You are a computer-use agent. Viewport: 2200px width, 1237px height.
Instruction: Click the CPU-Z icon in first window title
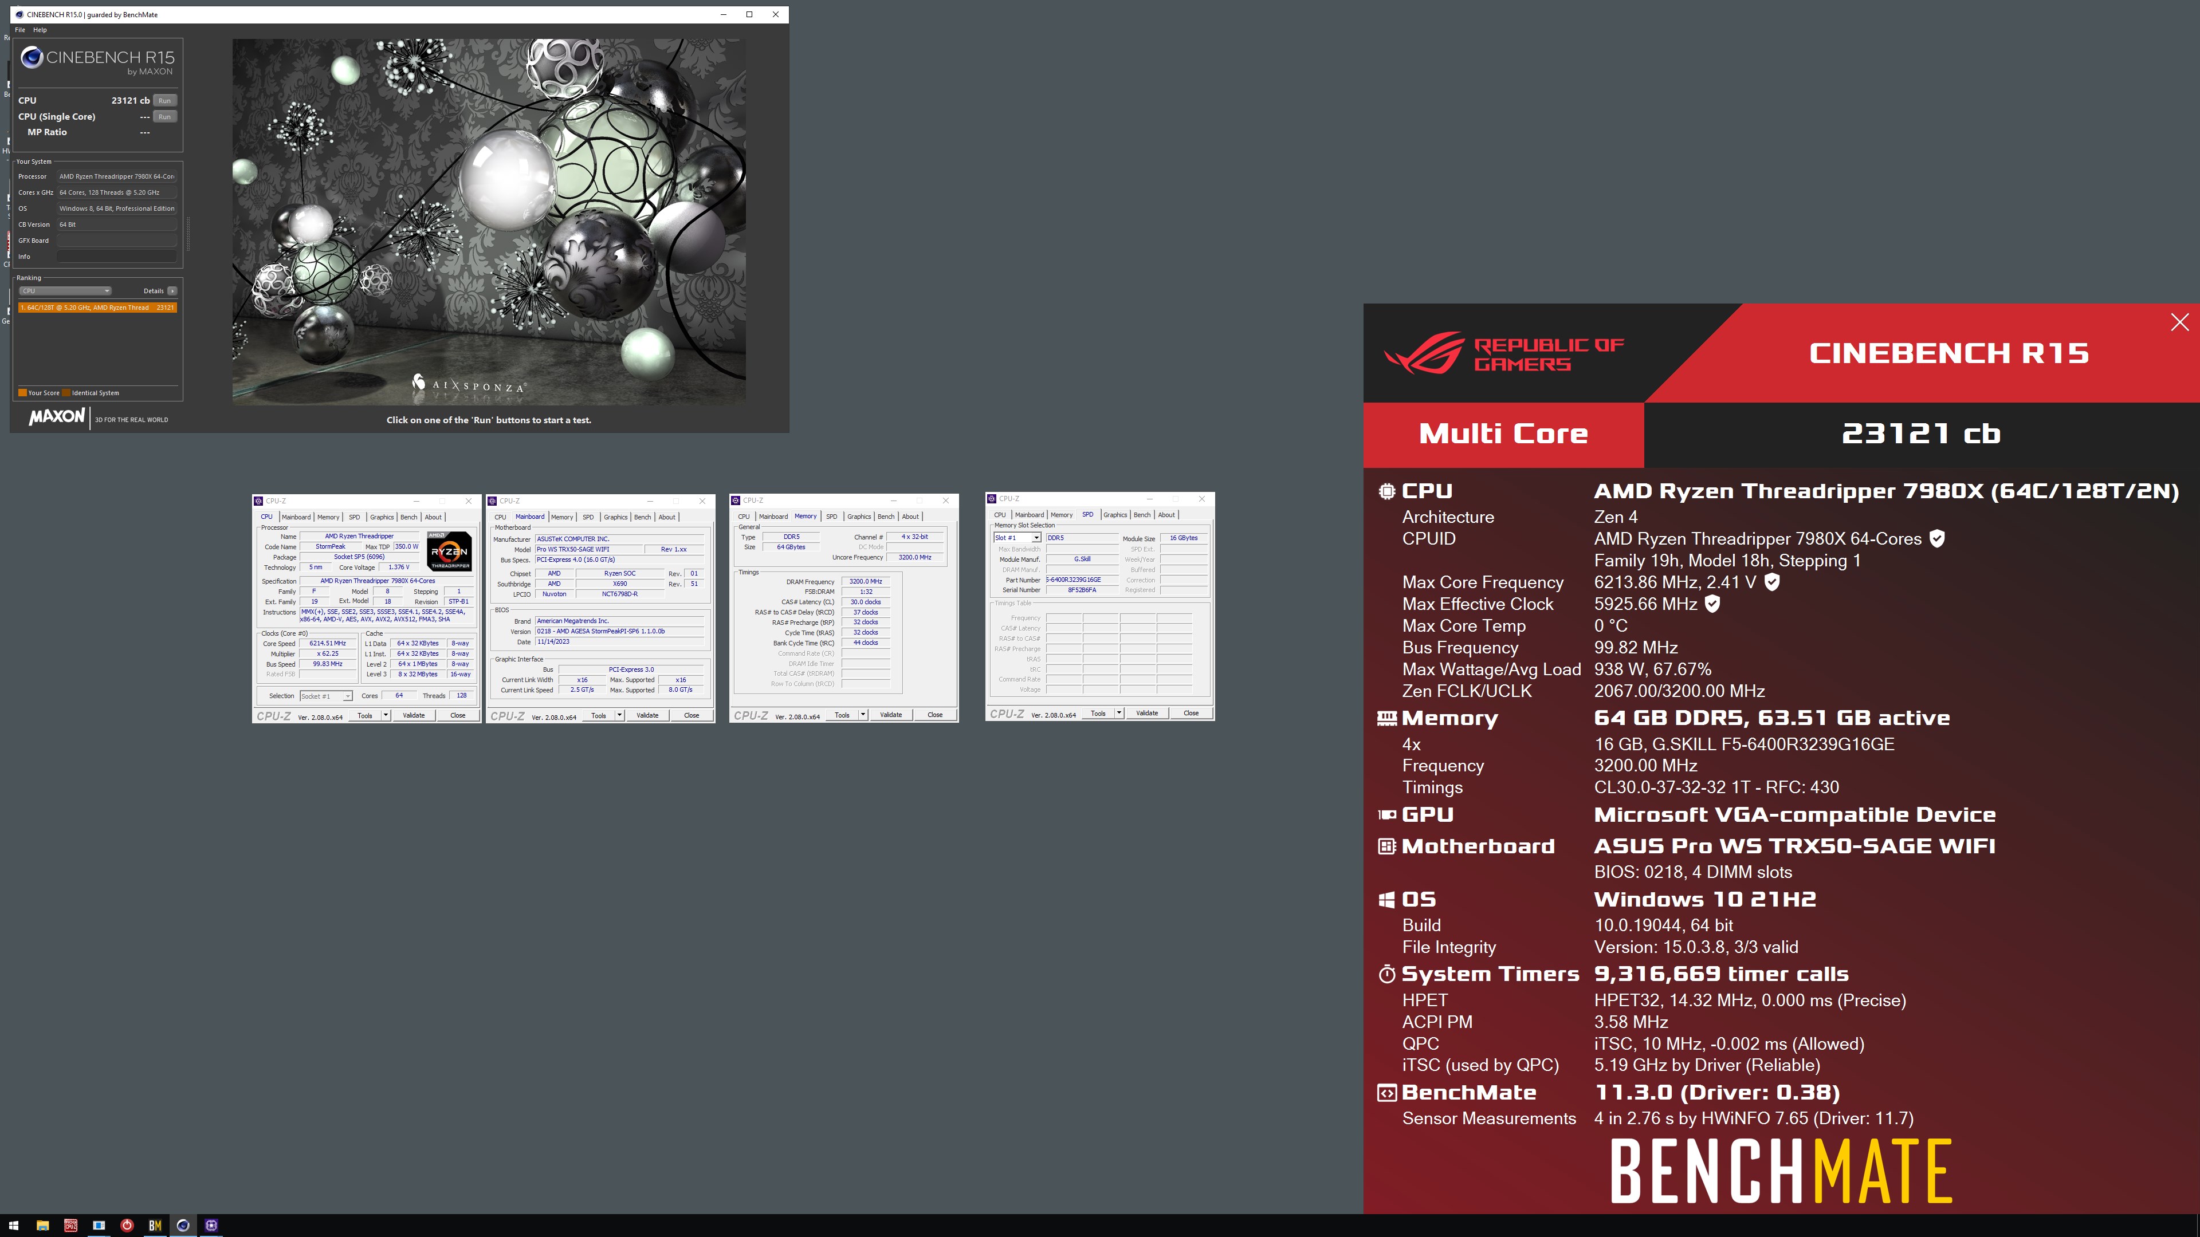(x=259, y=501)
